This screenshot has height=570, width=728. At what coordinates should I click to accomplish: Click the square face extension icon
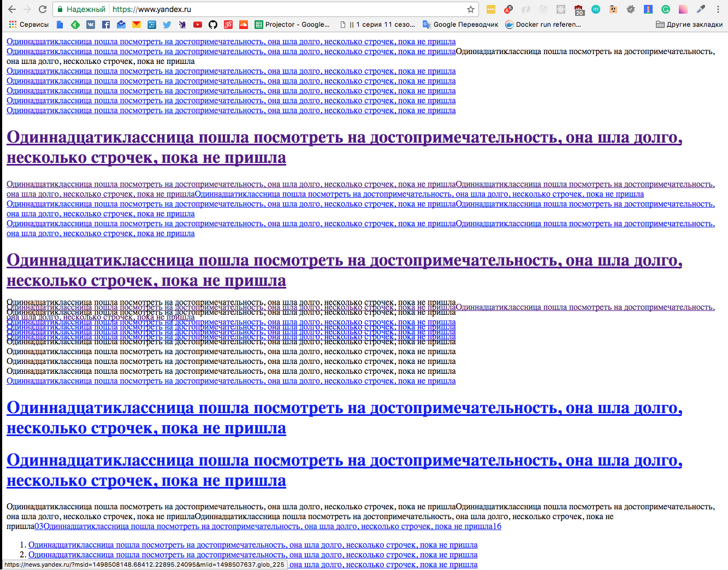[x=613, y=9]
